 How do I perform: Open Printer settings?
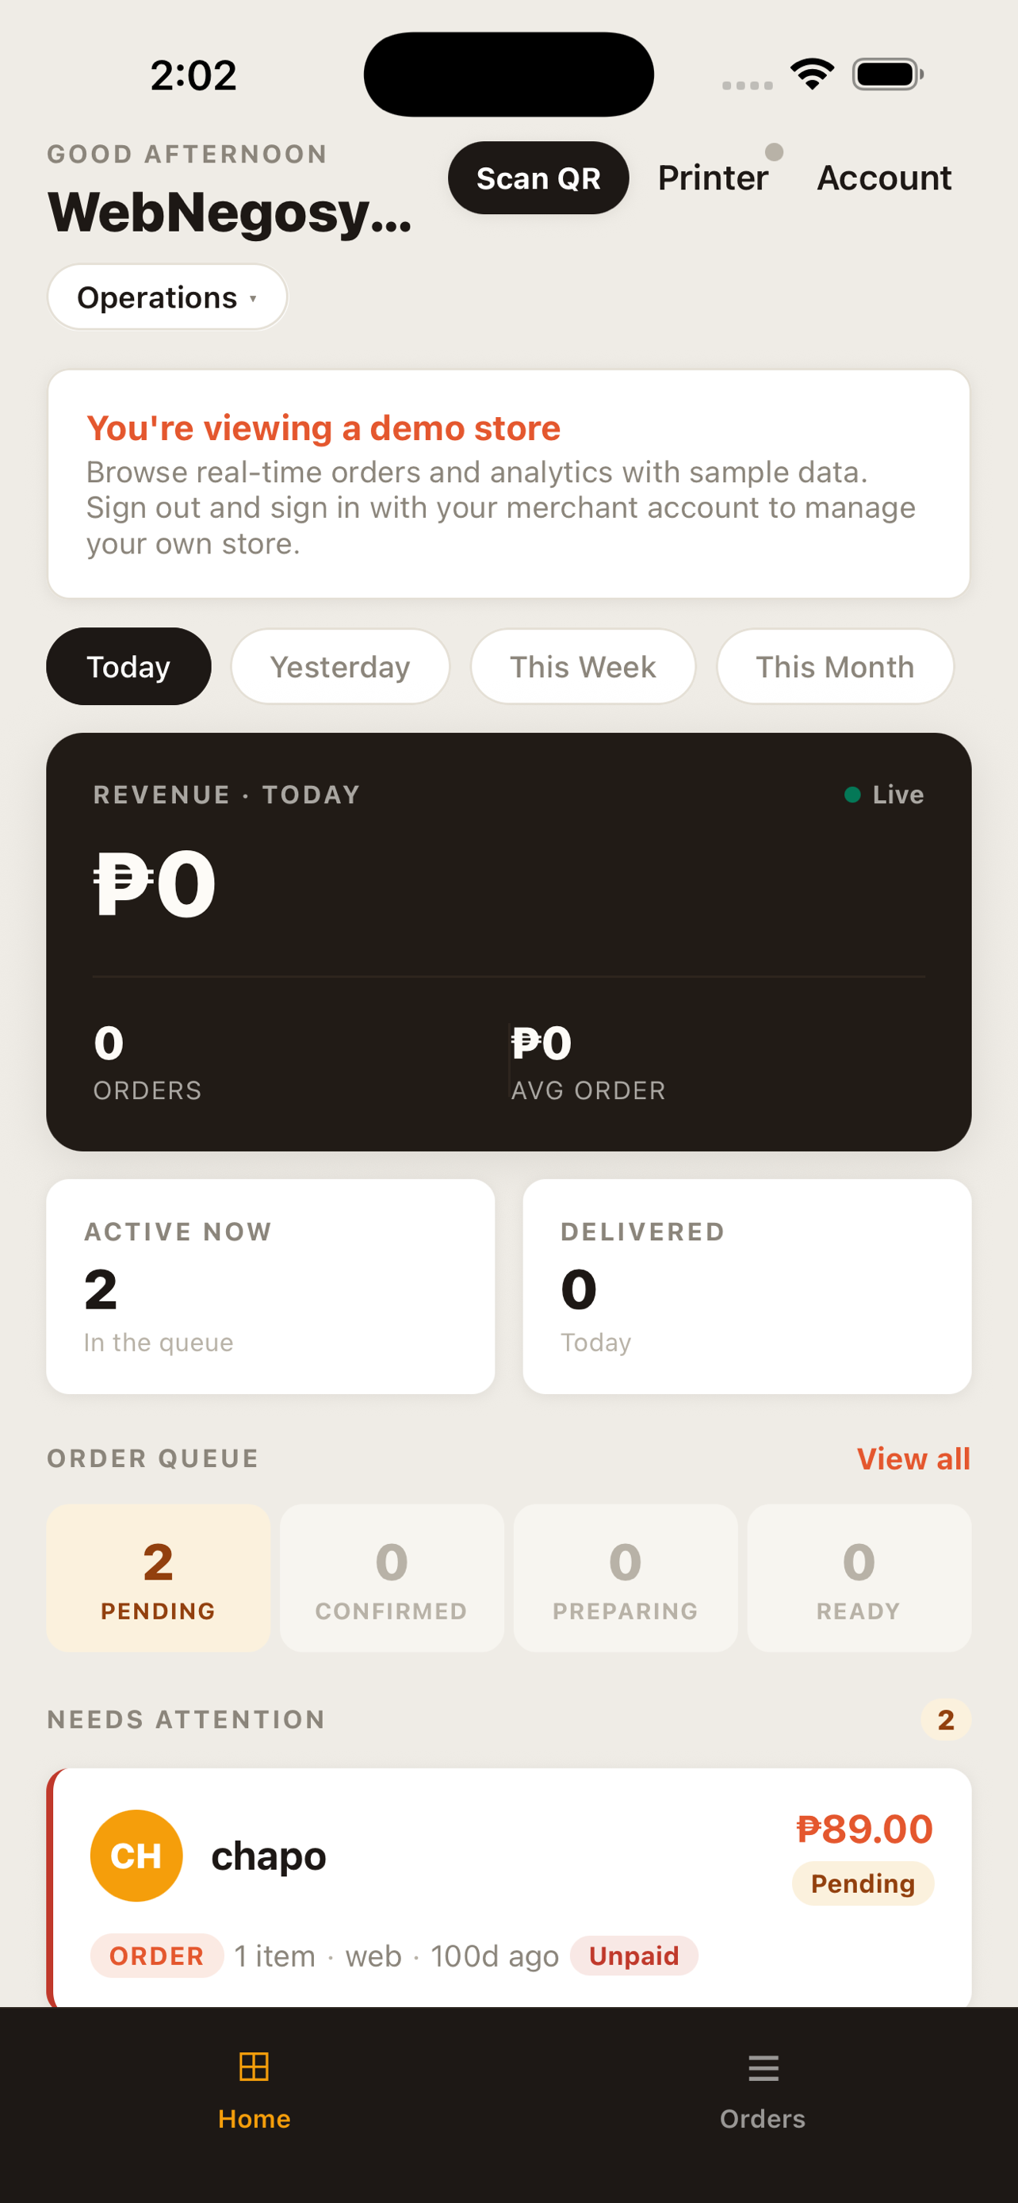pyautogui.click(x=713, y=178)
